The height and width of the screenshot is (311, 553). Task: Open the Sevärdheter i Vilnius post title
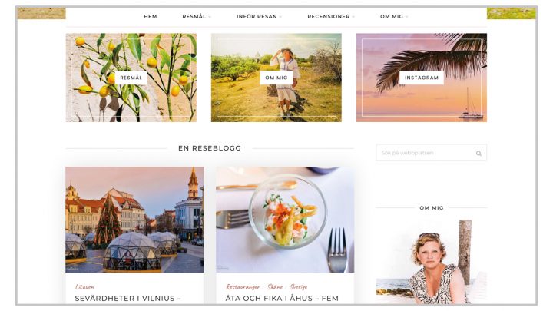tap(128, 298)
